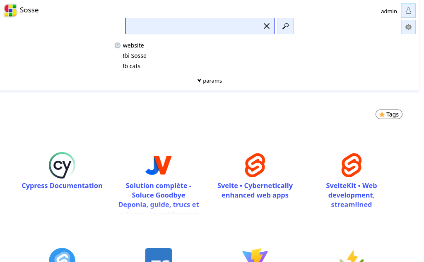Click the purple Vite lightning icon
The height and width of the screenshot is (262, 424).
[x=255, y=255]
